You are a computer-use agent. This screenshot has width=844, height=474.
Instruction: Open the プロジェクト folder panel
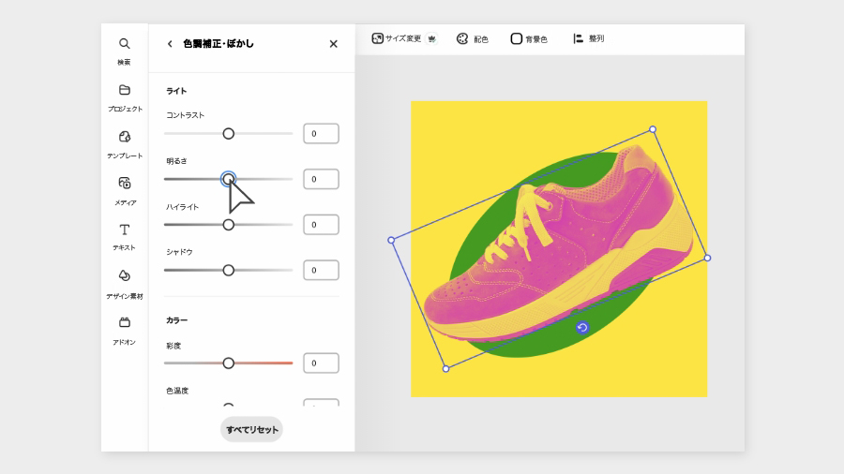124,96
